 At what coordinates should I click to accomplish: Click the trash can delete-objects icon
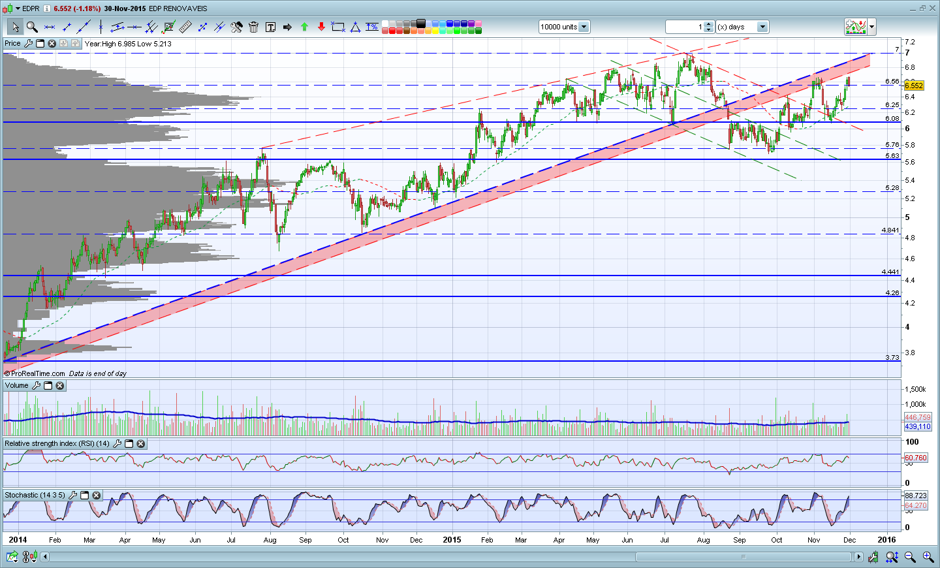[253, 27]
